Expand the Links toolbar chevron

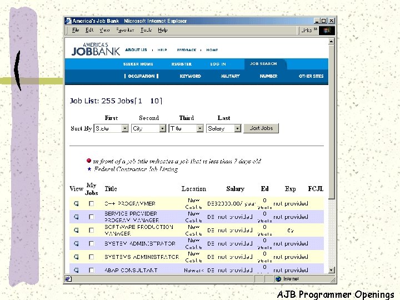tap(316, 29)
